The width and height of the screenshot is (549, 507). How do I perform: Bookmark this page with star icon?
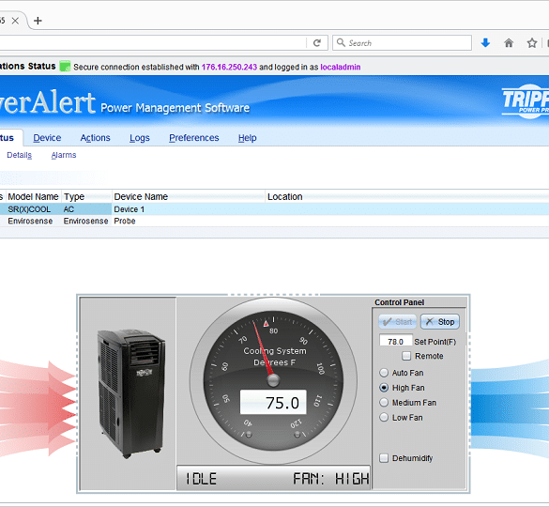pyautogui.click(x=532, y=43)
